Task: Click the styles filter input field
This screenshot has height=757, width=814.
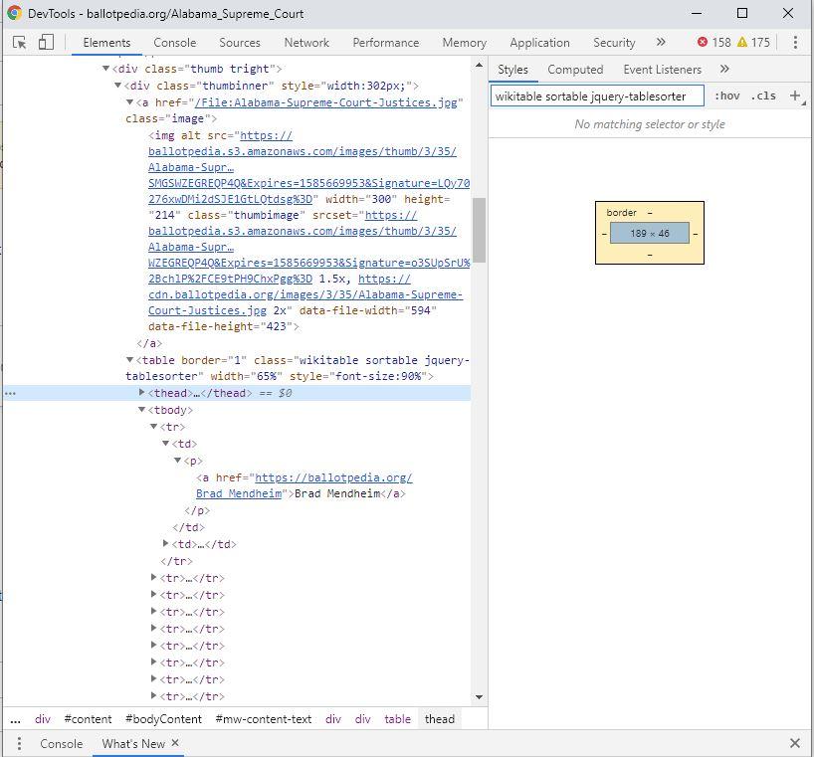Action: point(597,96)
